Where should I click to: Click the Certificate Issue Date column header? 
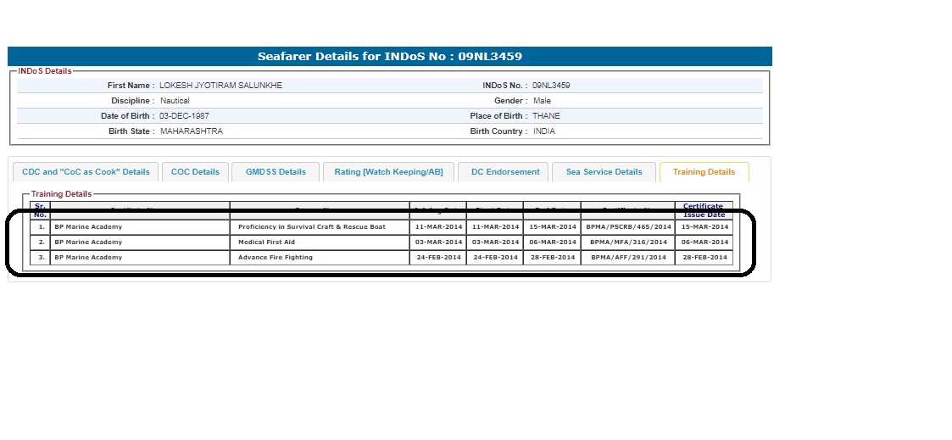704,210
